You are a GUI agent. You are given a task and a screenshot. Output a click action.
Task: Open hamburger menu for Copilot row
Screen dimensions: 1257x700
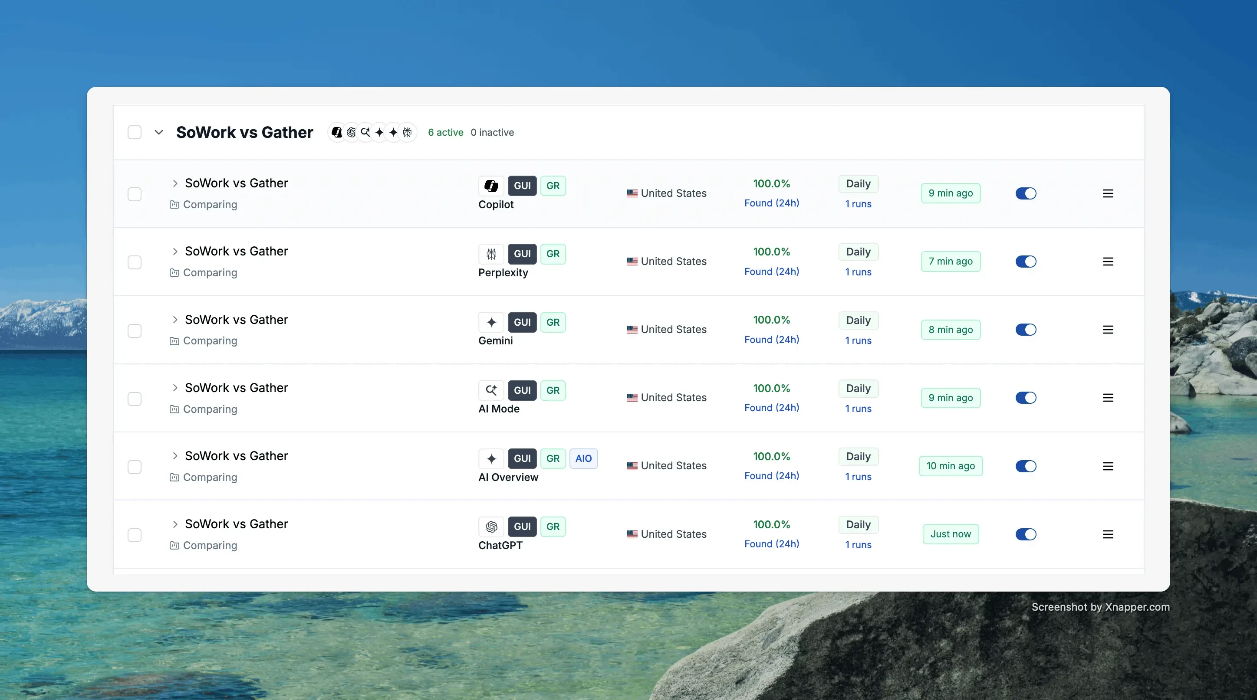1108,193
